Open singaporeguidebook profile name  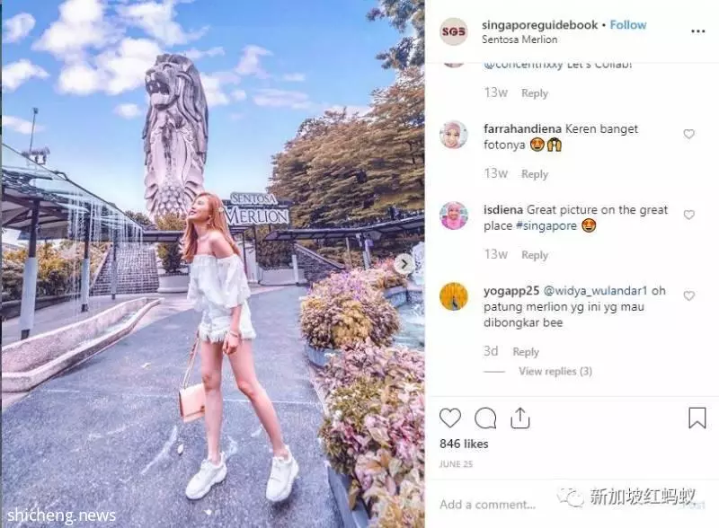tap(540, 25)
